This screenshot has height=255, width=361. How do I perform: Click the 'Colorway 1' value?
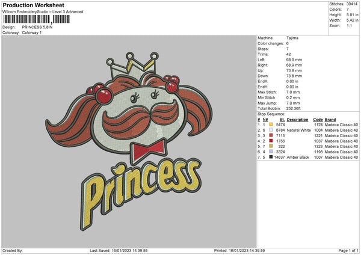point(32,32)
